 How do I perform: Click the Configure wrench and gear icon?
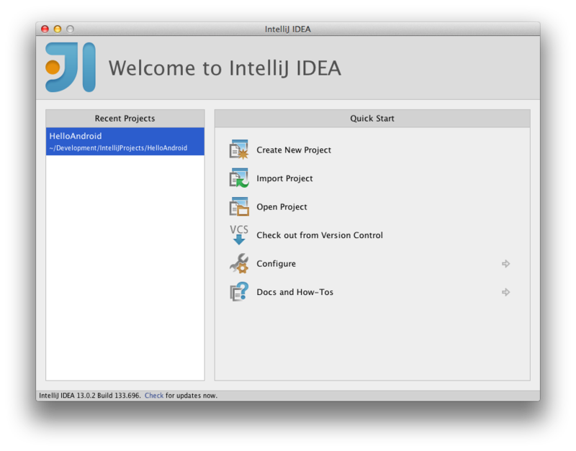point(239,263)
